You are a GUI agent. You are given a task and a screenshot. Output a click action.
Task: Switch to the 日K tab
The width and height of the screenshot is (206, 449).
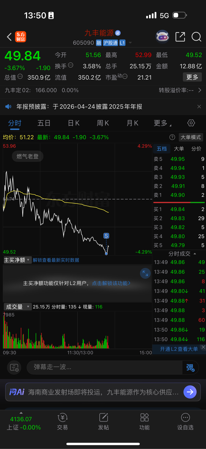73,123
